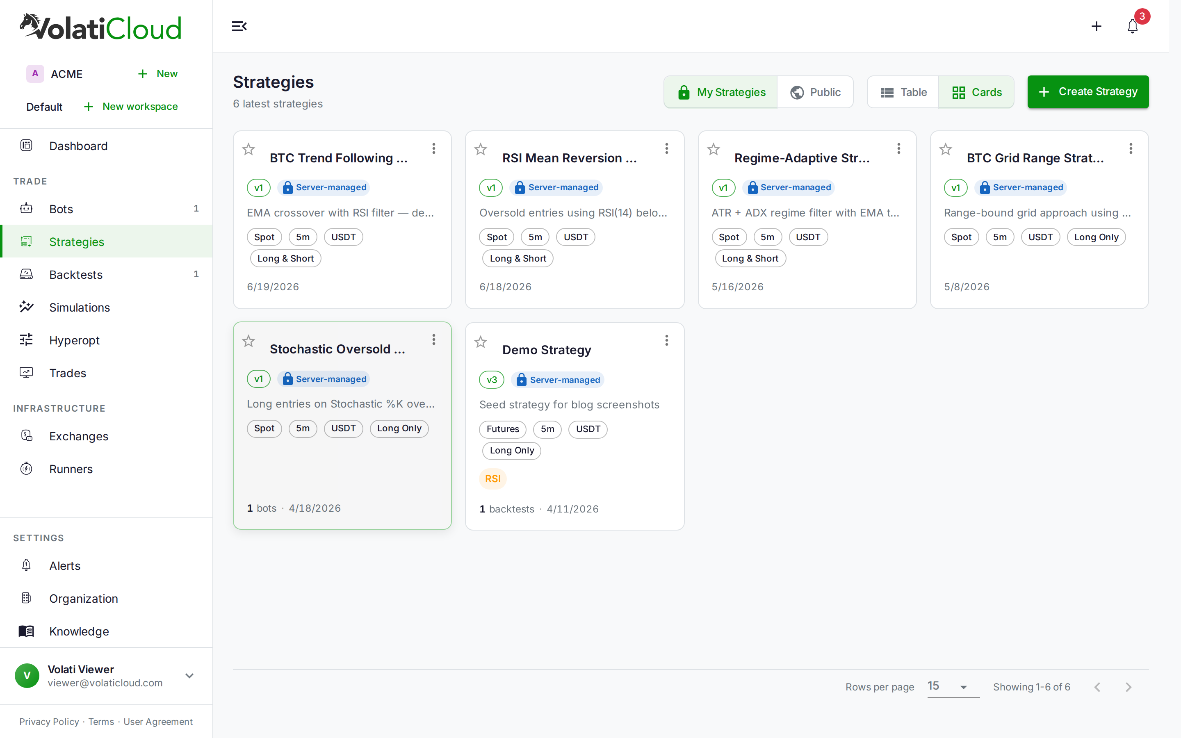Open BTC Grid Range options menu
This screenshot has height=738, width=1181.
click(1131, 148)
